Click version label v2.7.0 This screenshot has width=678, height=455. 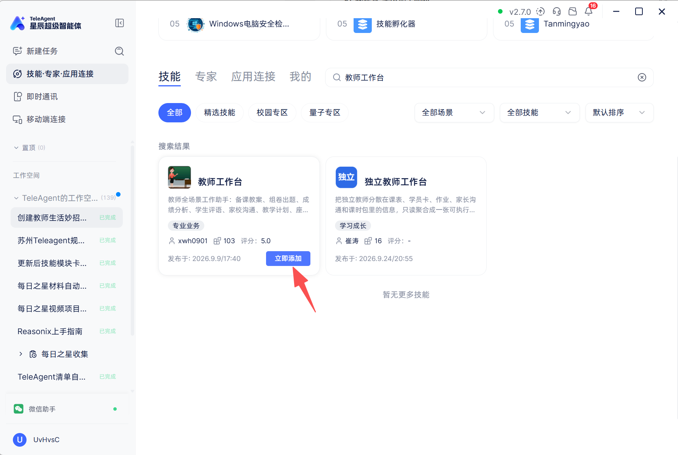click(x=520, y=12)
